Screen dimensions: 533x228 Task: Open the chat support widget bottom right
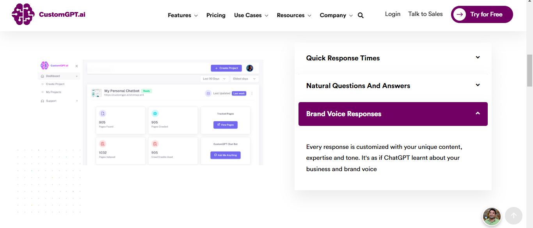pyautogui.click(x=492, y=216)
